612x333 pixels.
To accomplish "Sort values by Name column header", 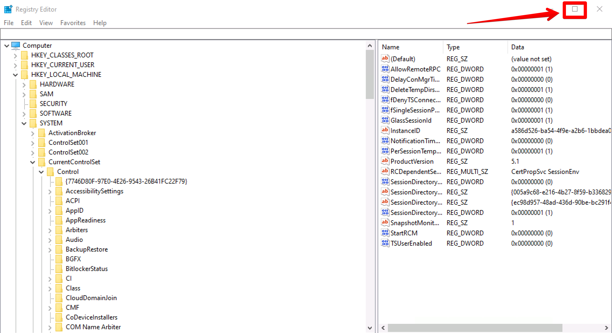I will pyautogui.click(x=391, y=47).
